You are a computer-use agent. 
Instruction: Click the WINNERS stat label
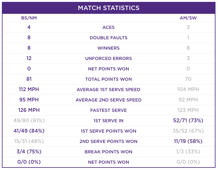[108, 48]
